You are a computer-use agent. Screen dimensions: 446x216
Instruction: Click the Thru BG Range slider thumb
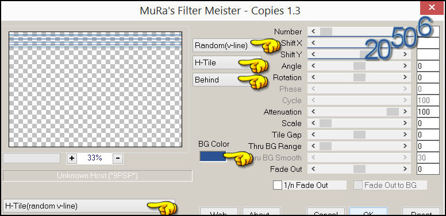pyautogui.click(x=325, y=146)
